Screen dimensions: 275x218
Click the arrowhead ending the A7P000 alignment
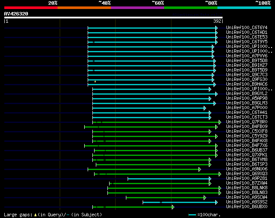pyautogui.click(x=205, y=108)
